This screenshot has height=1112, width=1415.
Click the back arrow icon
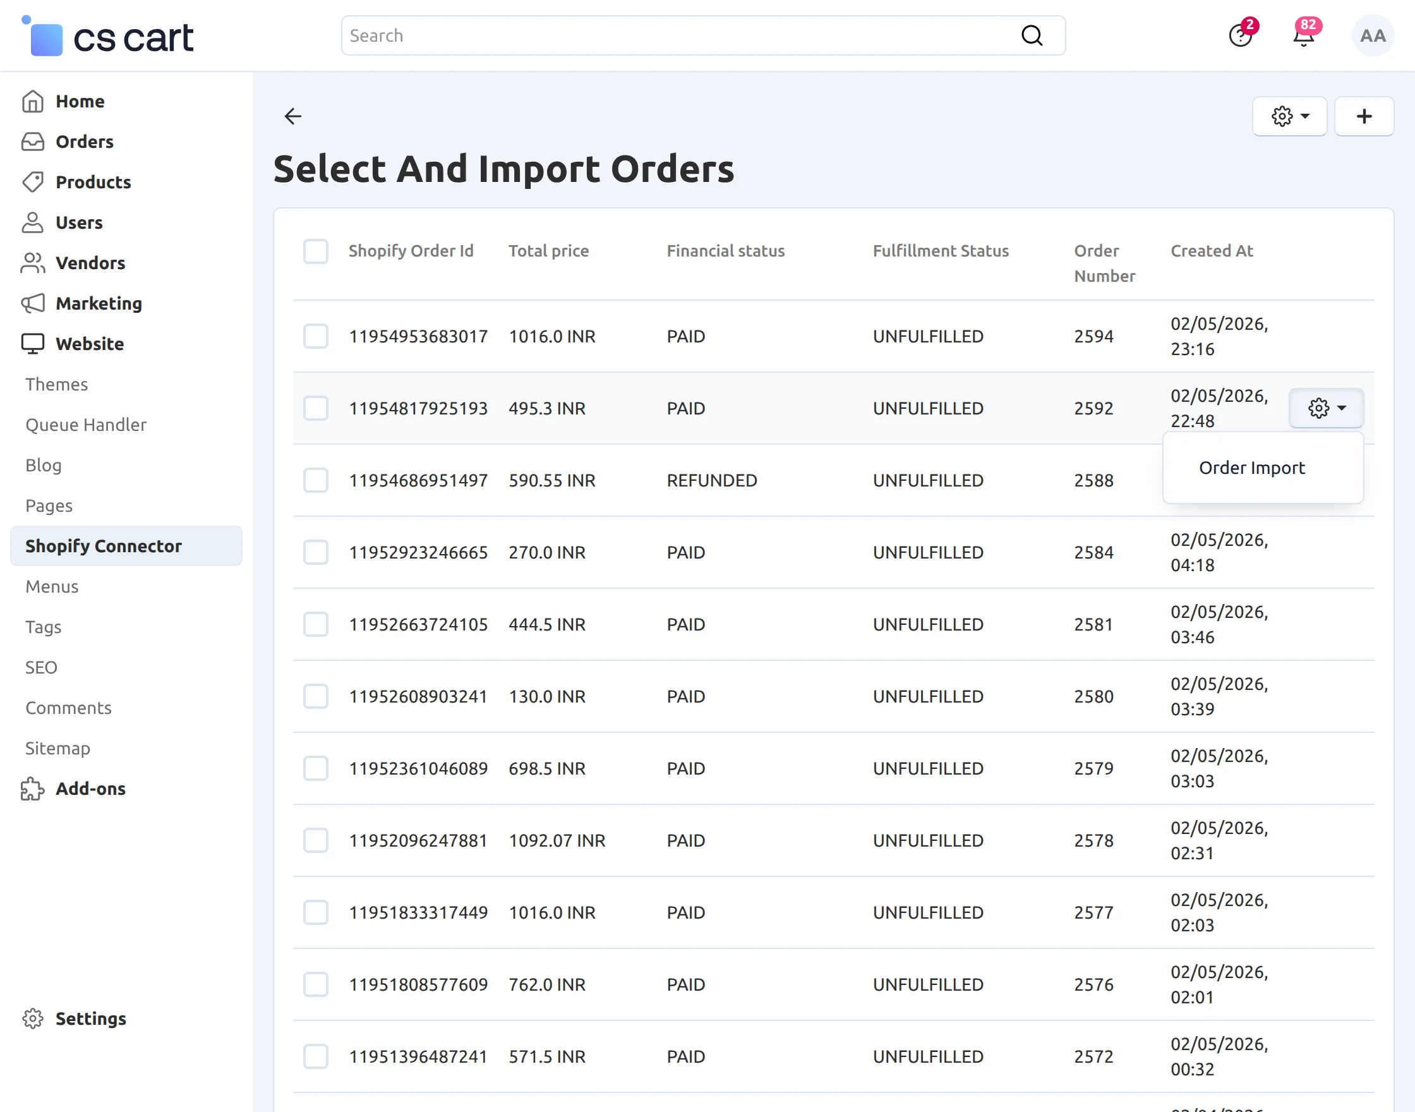click(x=293, y=116)
